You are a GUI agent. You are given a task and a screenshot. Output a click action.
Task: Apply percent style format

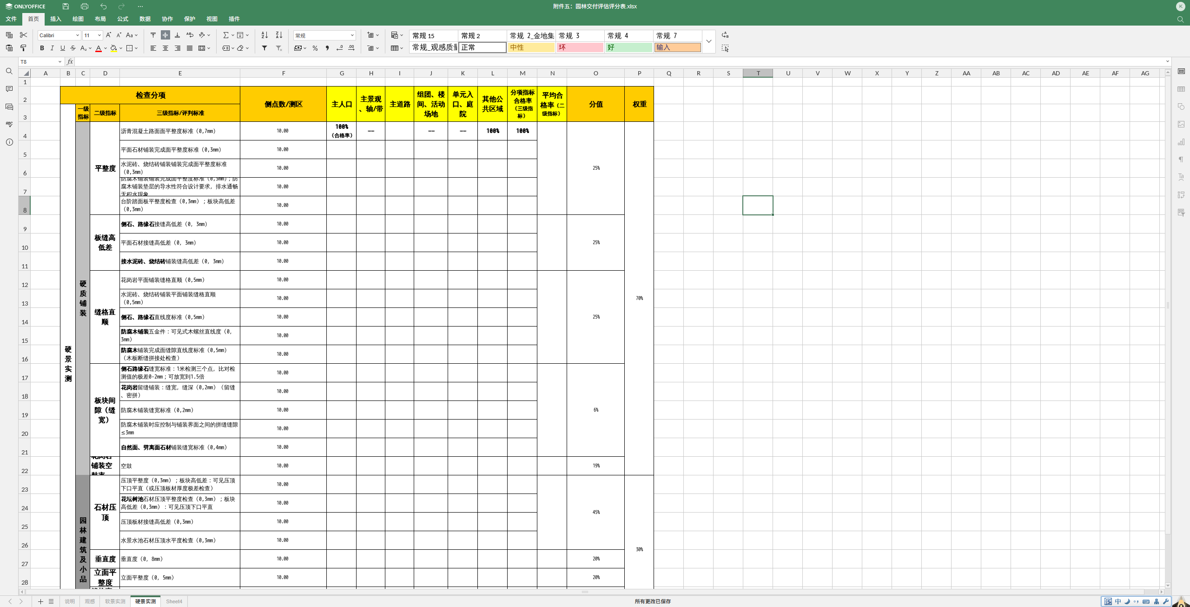click(315, 48)
